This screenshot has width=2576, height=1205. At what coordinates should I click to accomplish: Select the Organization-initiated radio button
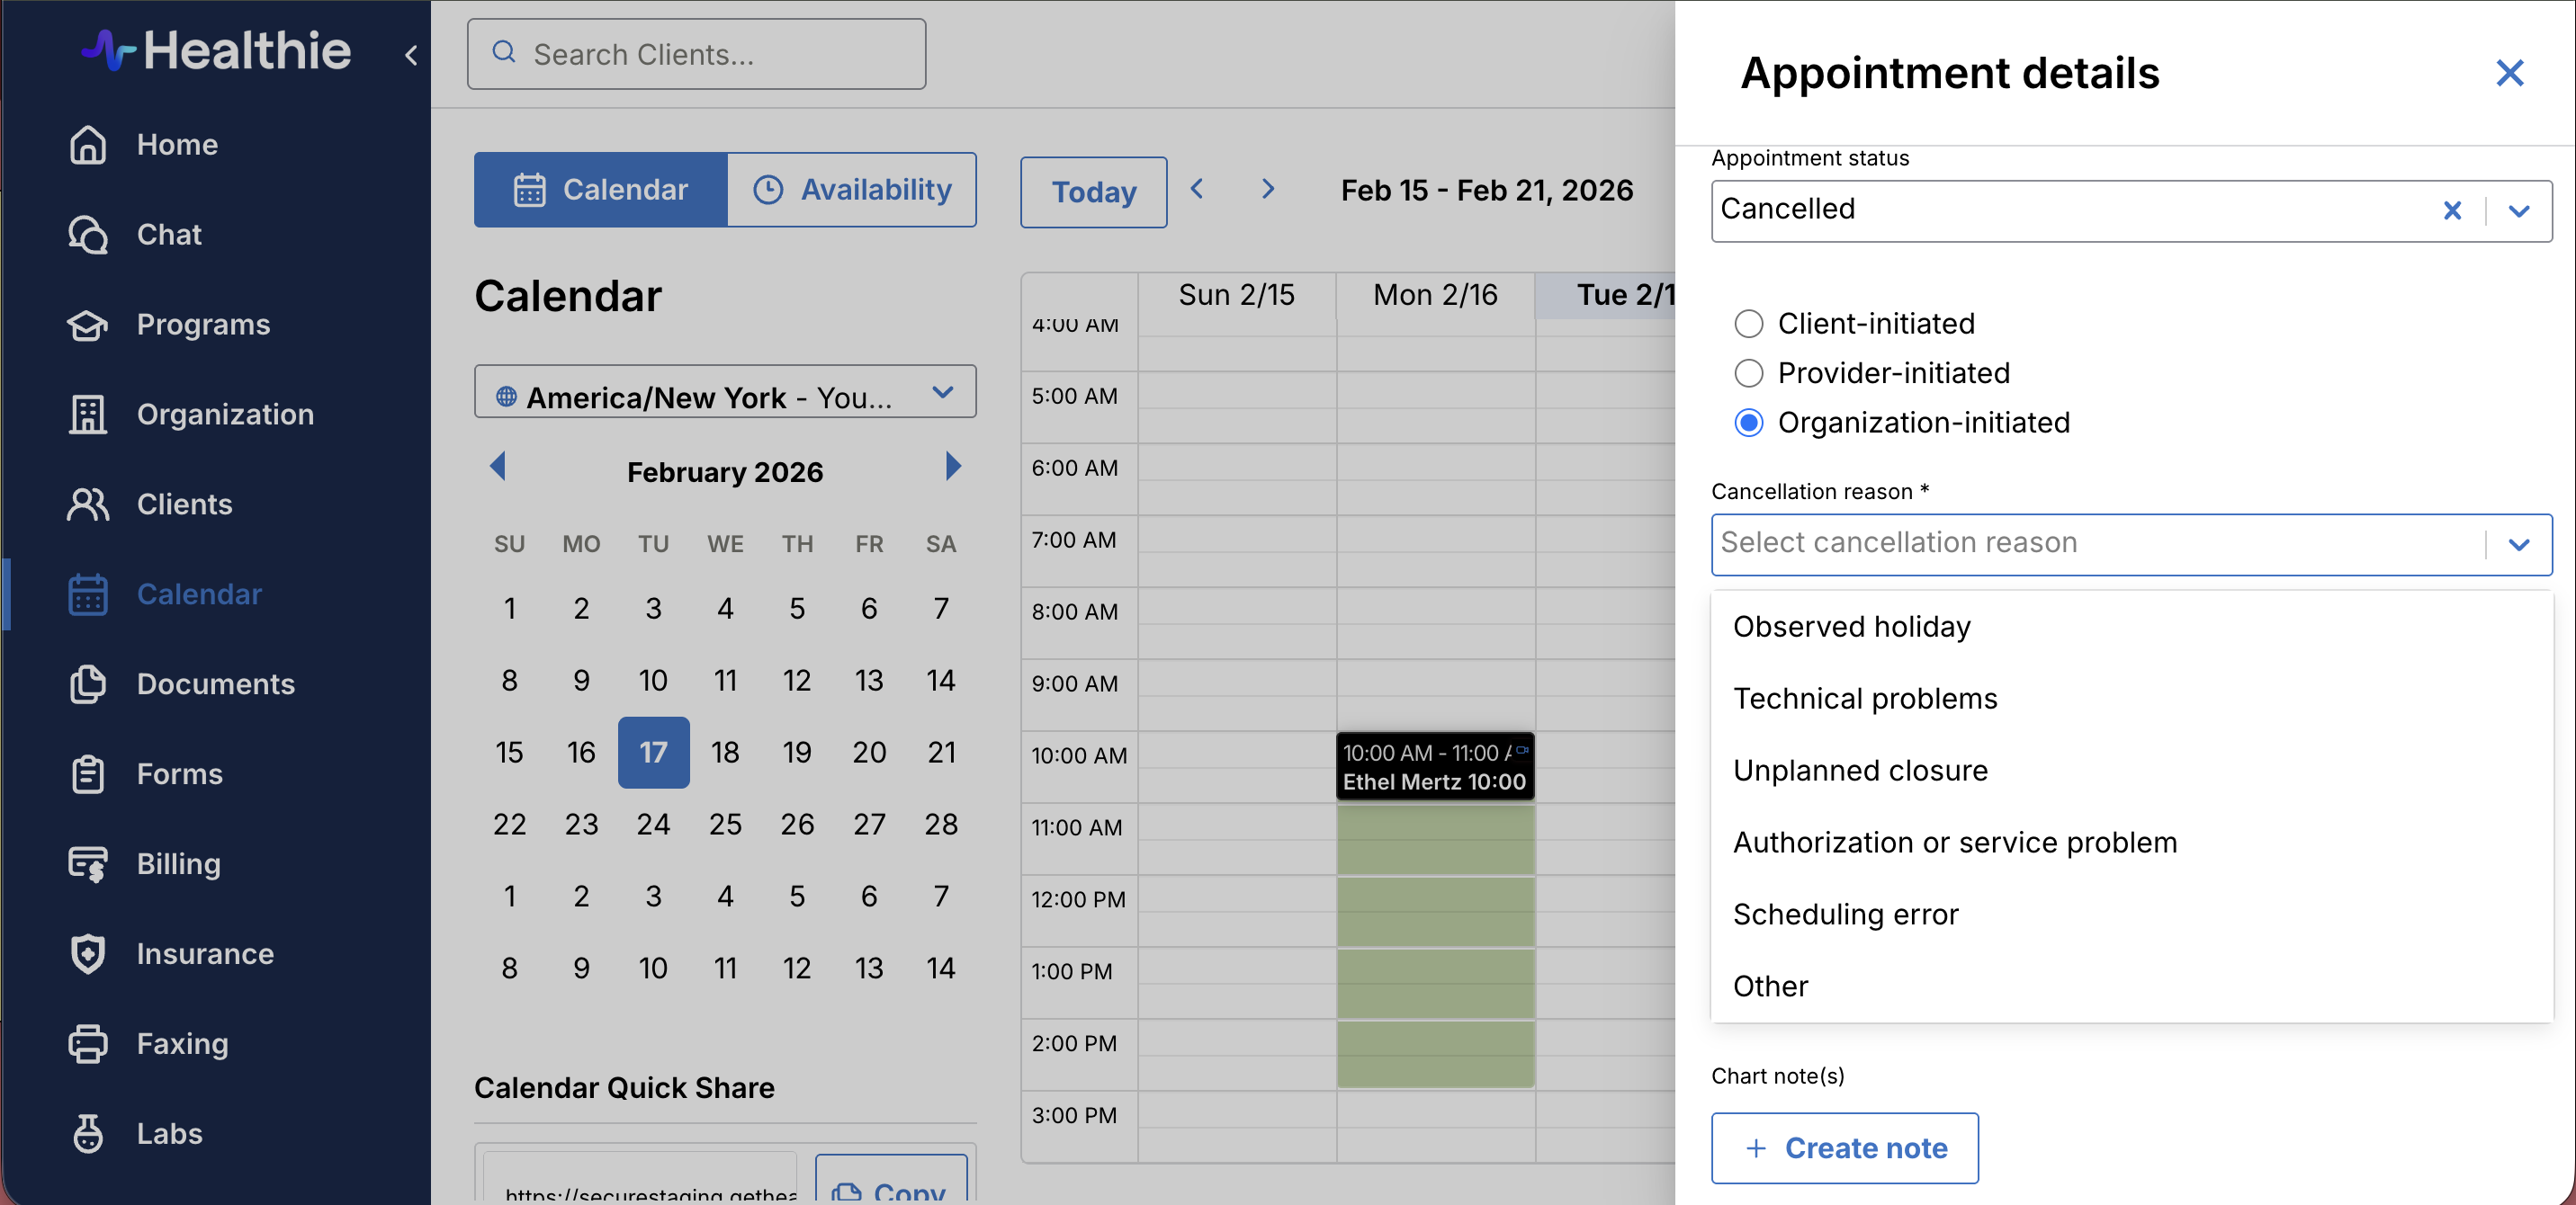point(1748,423)
